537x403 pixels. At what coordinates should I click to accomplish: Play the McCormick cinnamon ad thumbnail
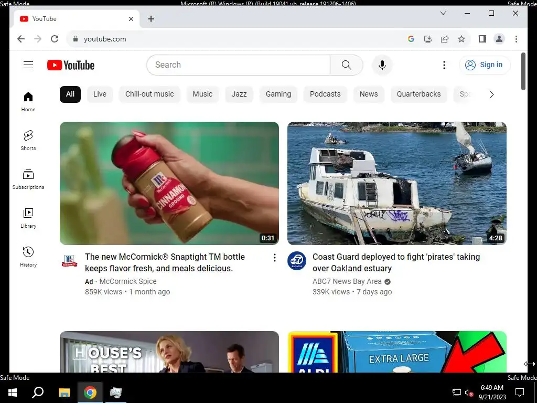169,183
